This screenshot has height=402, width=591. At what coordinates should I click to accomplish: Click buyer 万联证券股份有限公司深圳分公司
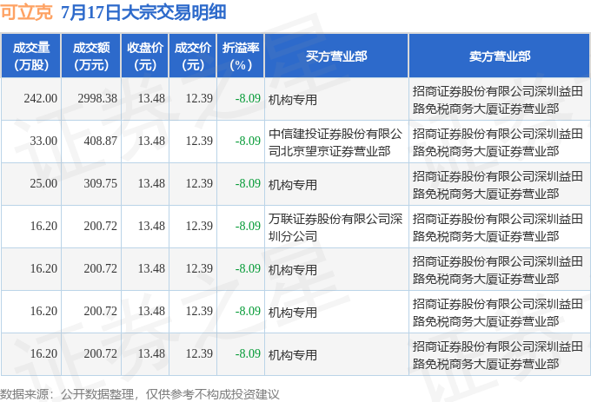tap(335, 227)
